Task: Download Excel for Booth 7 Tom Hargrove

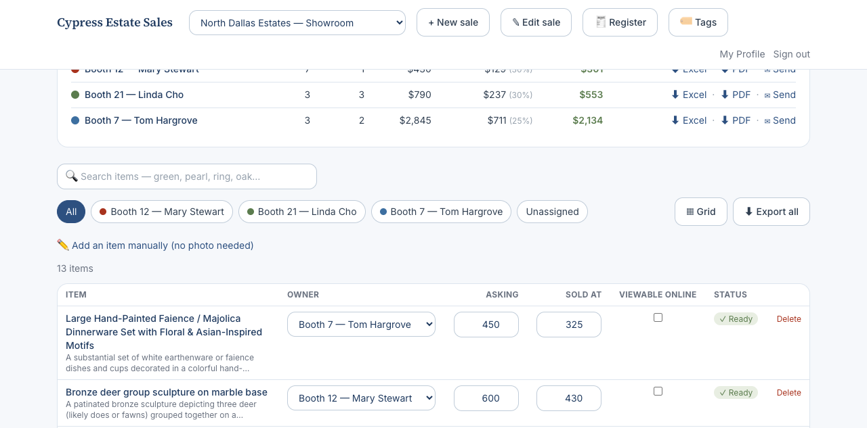Action: (689, 120)
